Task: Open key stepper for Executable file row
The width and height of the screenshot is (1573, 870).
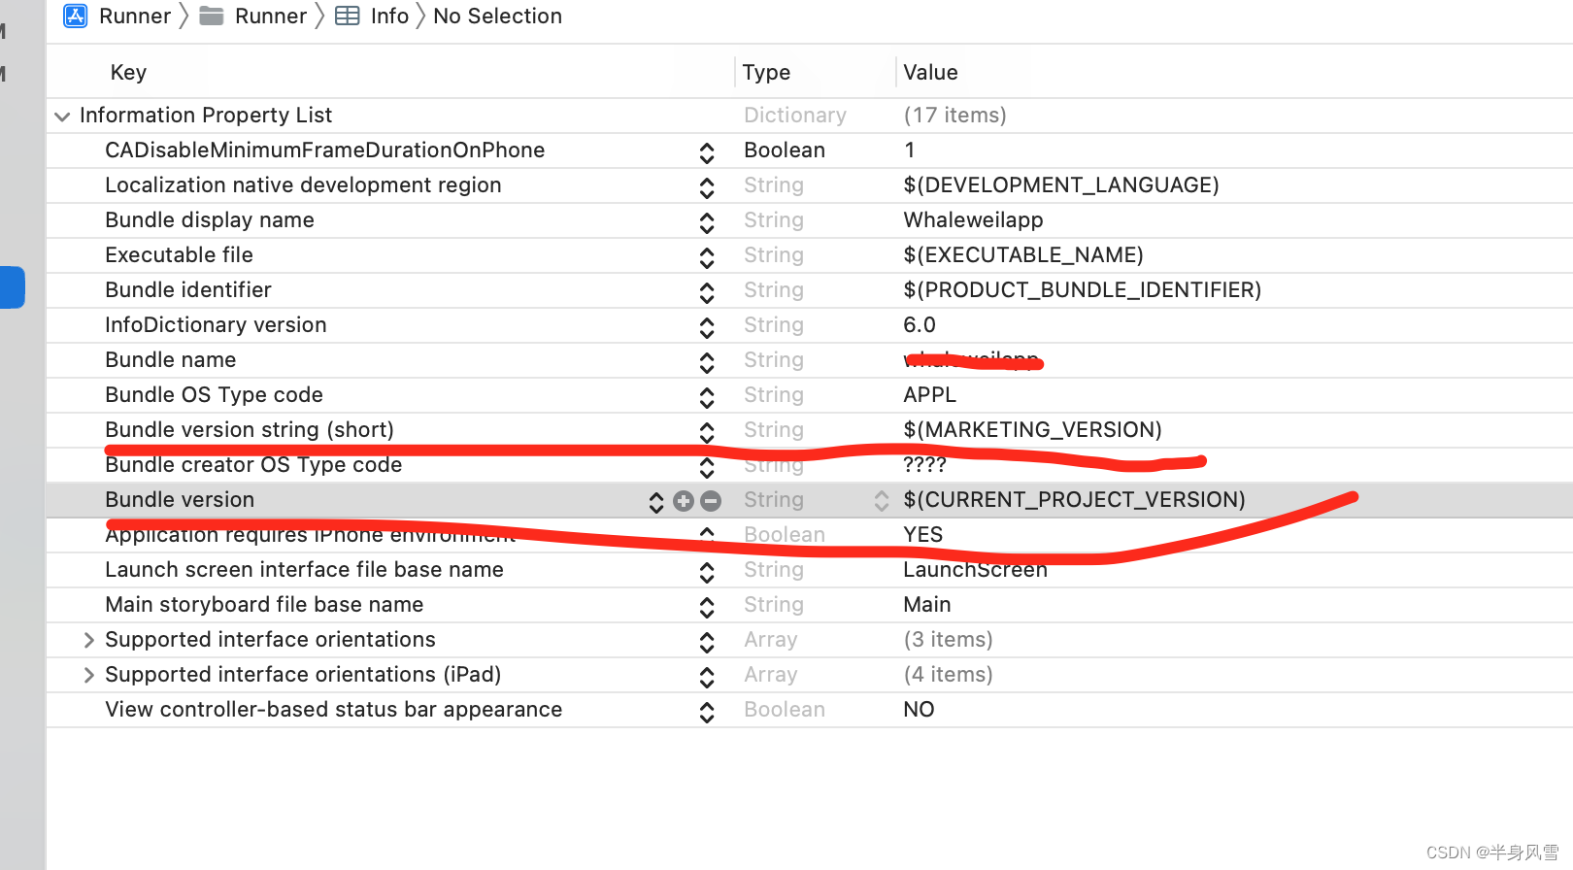Action: coord(707,257)
